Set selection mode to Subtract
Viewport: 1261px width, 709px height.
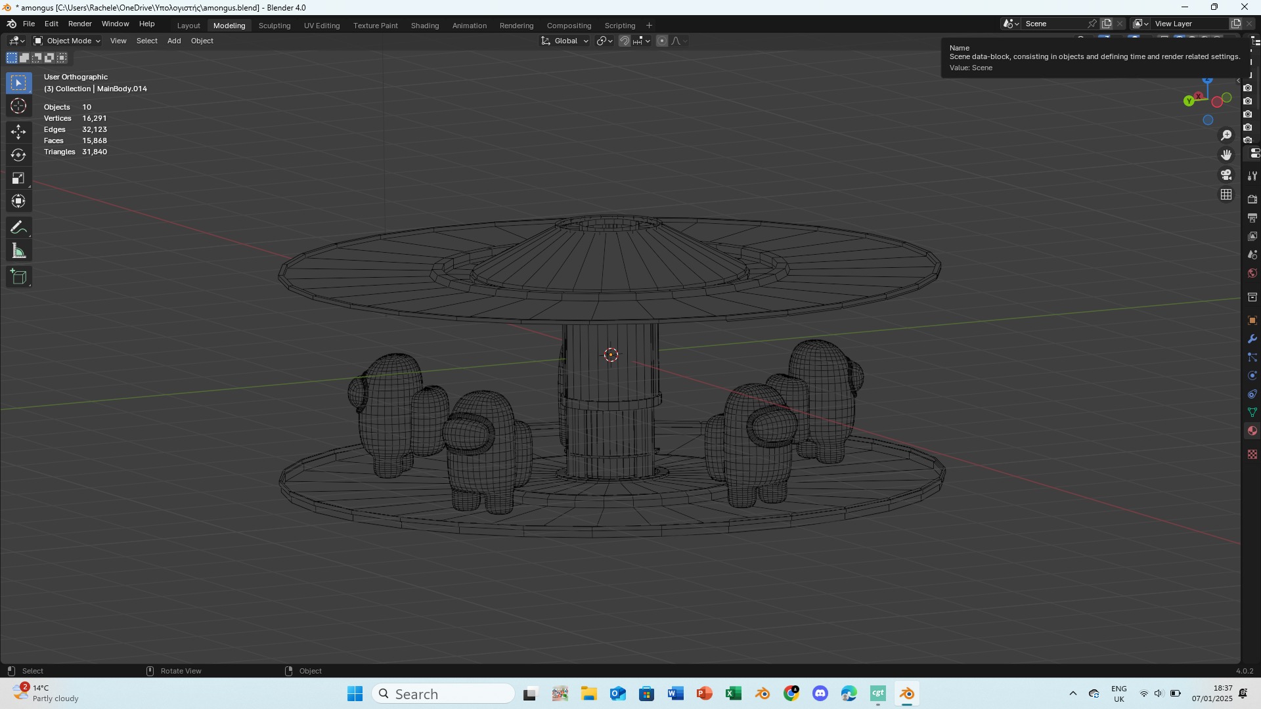[37, 58]
